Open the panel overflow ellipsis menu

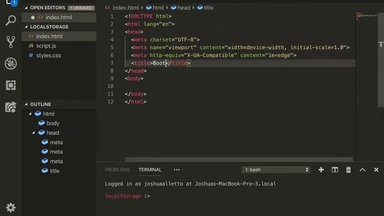(176, 170)
